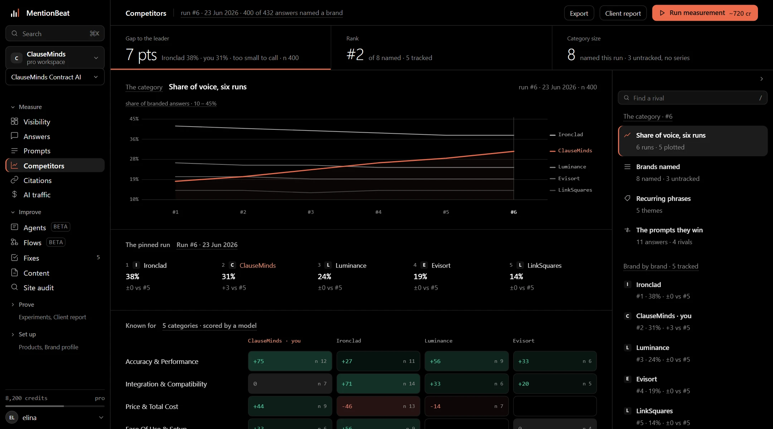Click the MentionBeat bar-chart logo
The image size is (773, 429).
click(x=15, y=13)
